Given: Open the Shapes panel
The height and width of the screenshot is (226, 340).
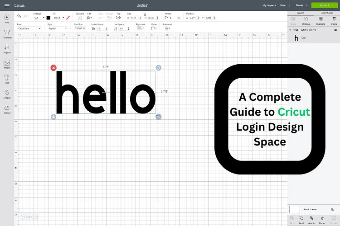Looking at the screenshot, I should point(7,93).
